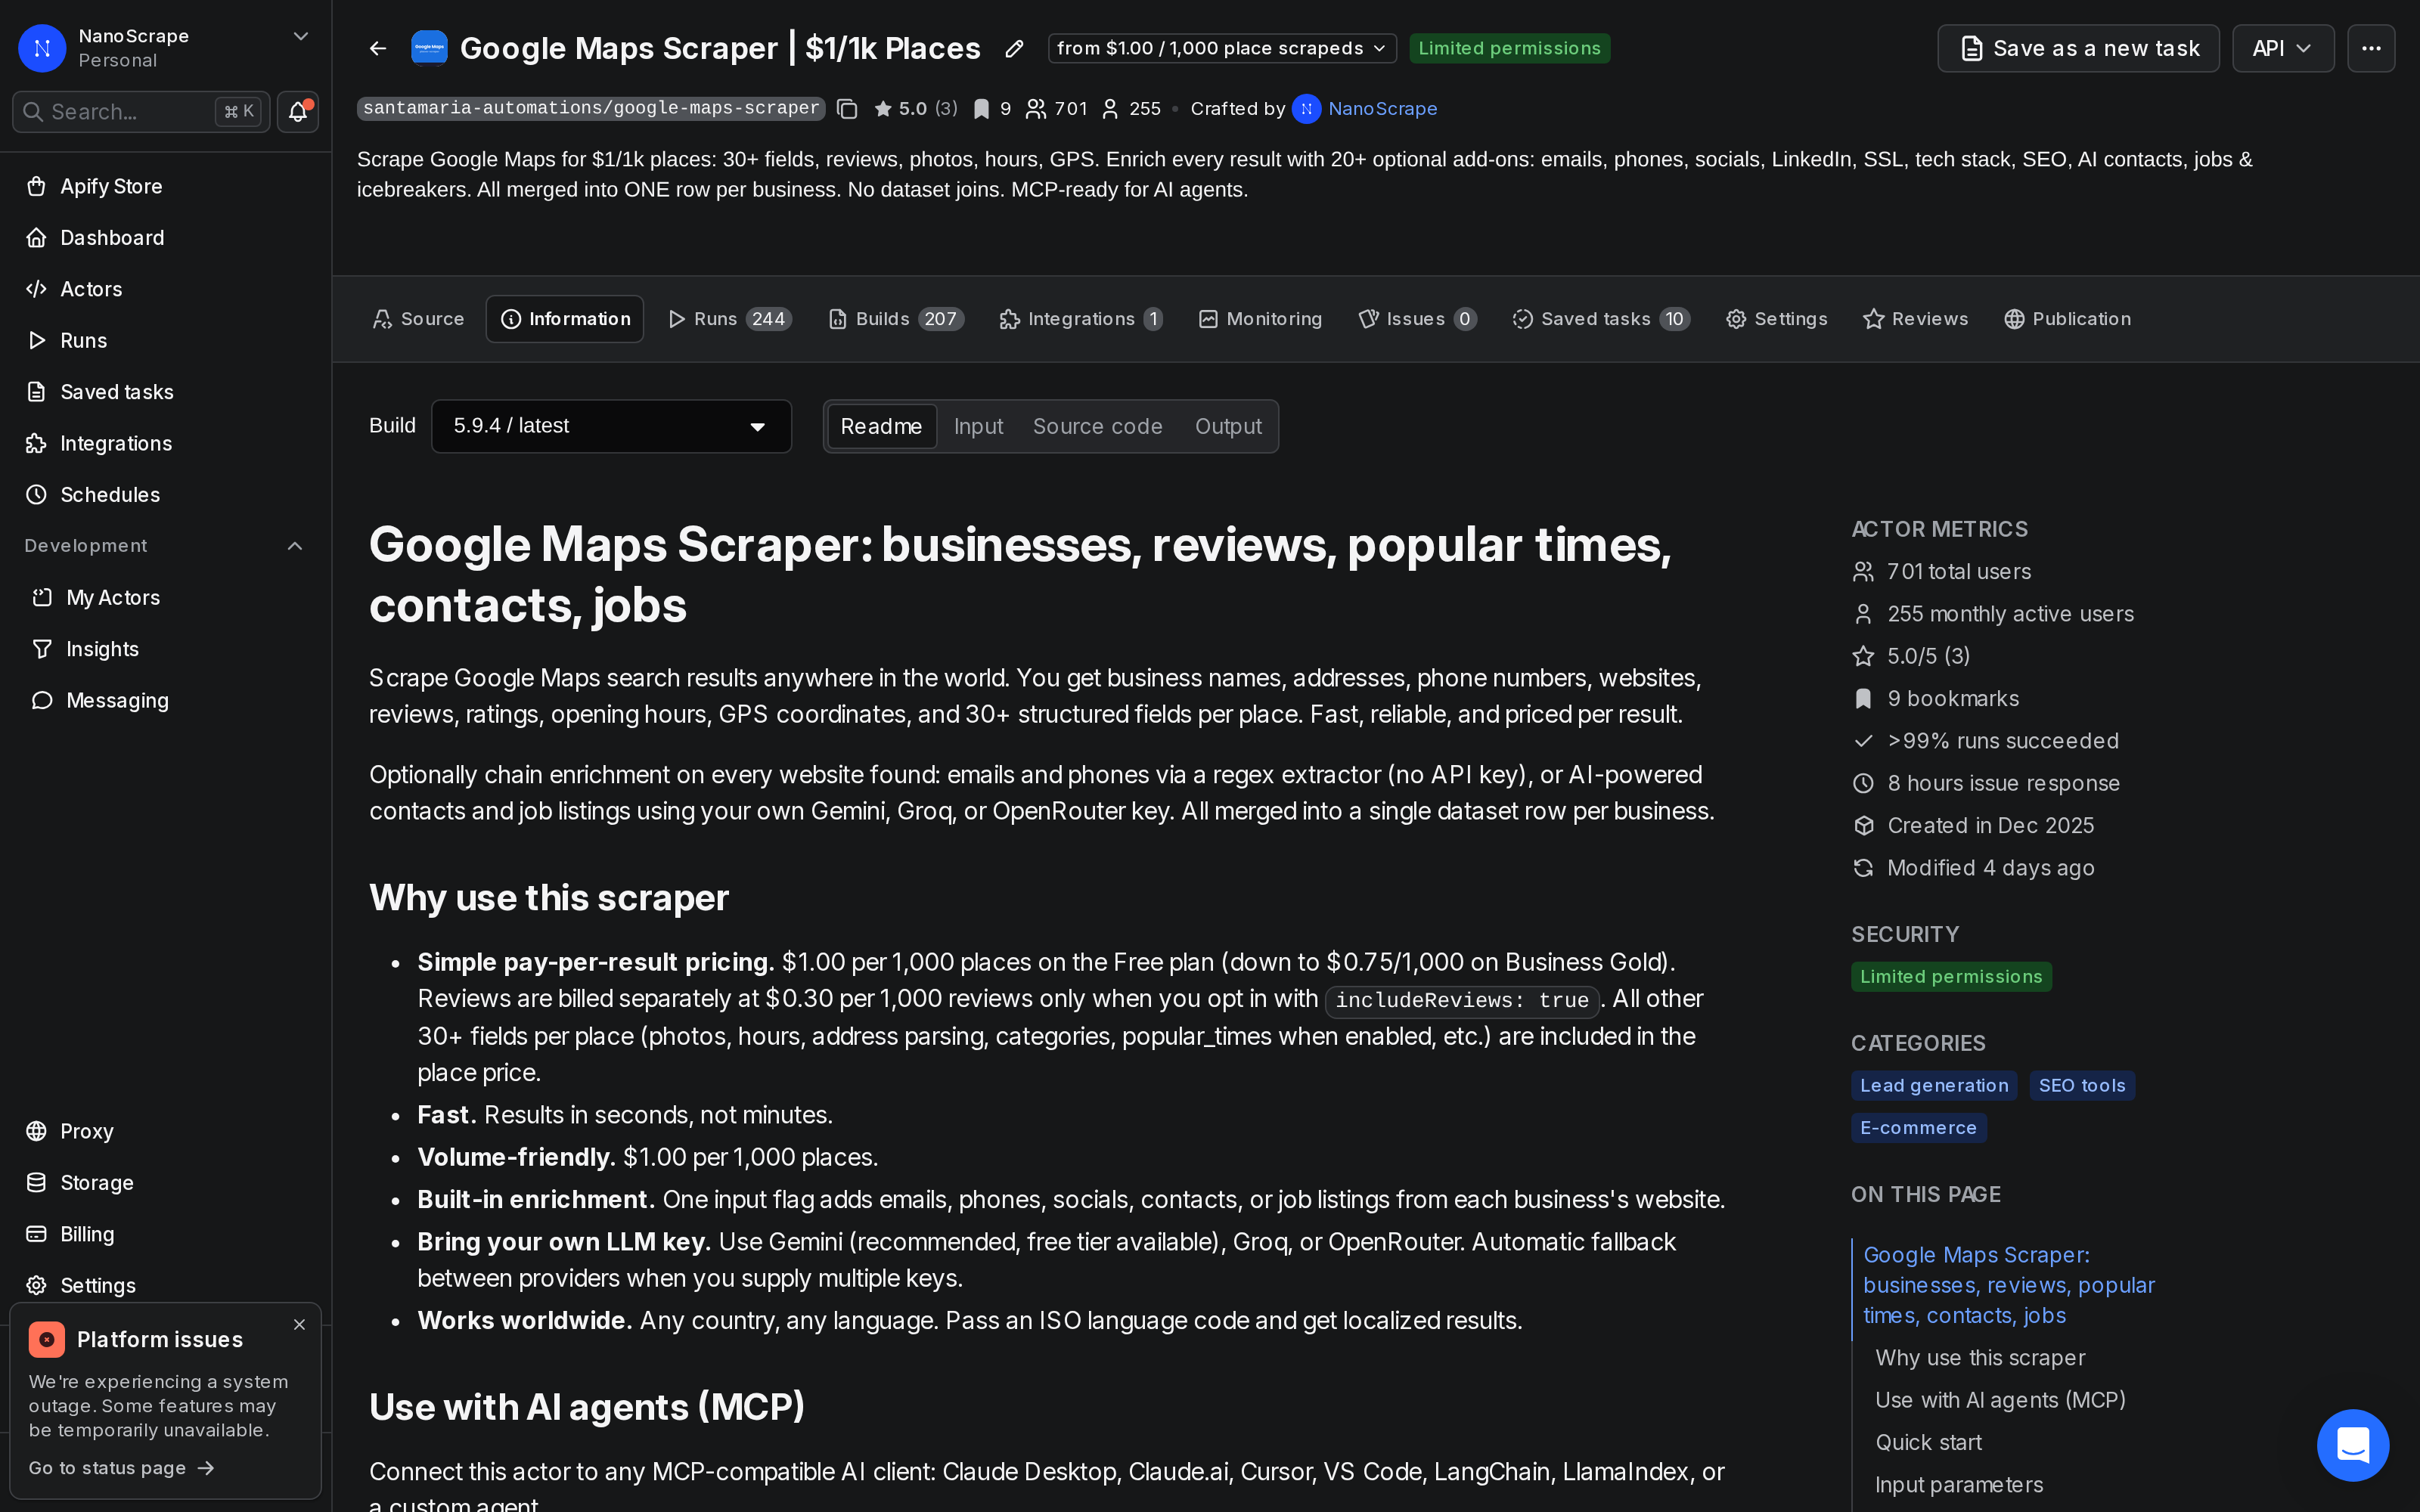
Task: Open Integrations in sidebar
Action: point(166,443)
